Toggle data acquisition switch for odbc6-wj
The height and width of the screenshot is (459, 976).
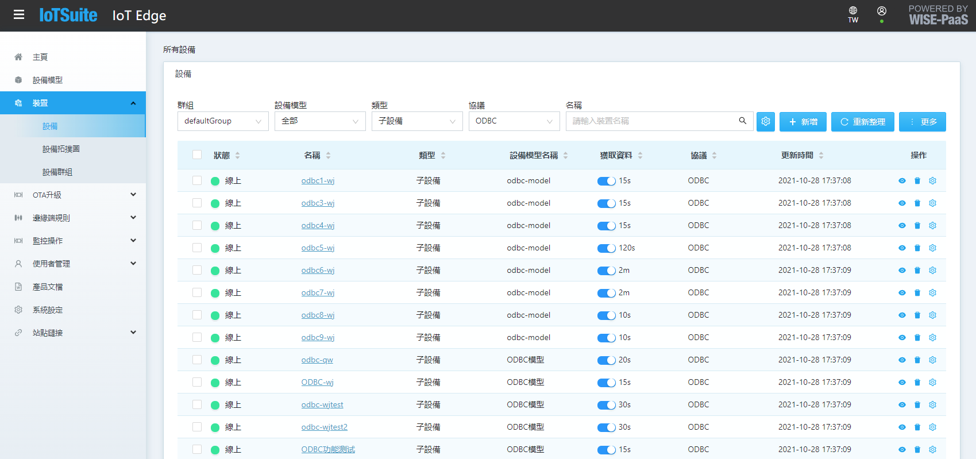[607, 271]
